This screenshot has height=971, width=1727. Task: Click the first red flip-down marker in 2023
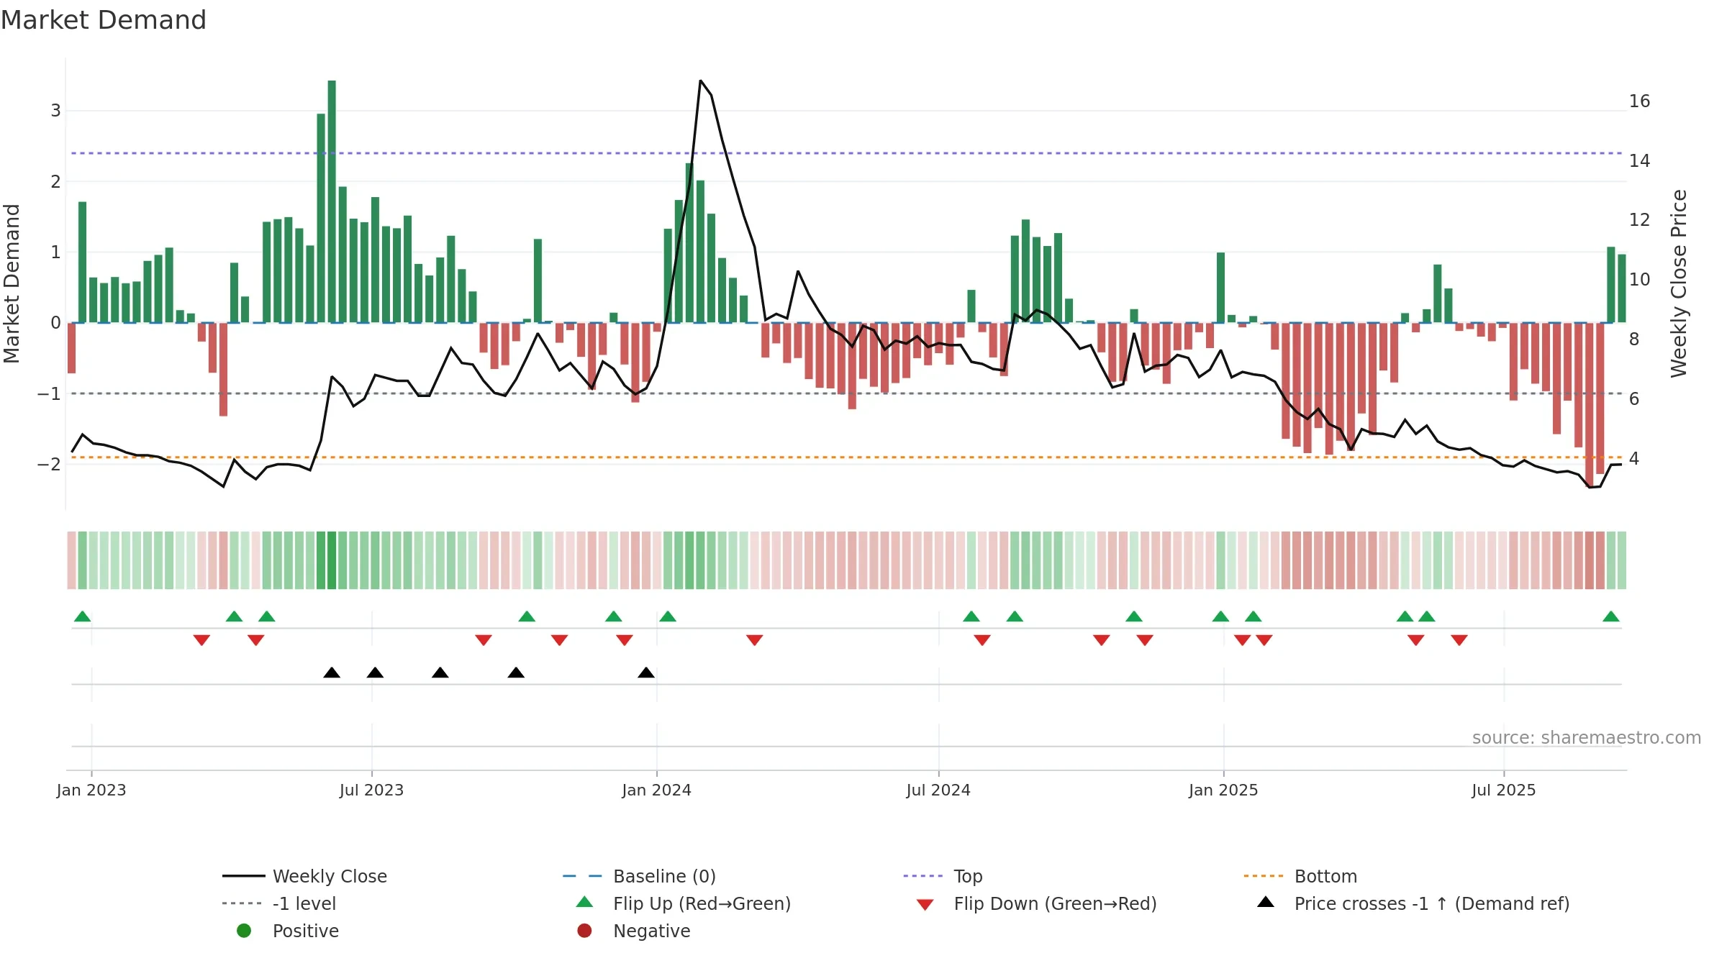click(201, 640)
